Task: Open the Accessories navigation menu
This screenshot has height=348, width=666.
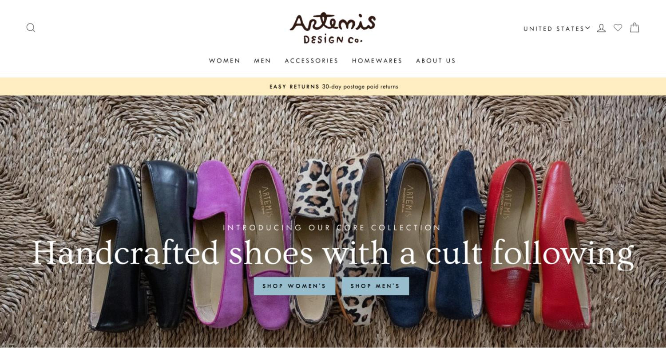Action: coord(311,61)
